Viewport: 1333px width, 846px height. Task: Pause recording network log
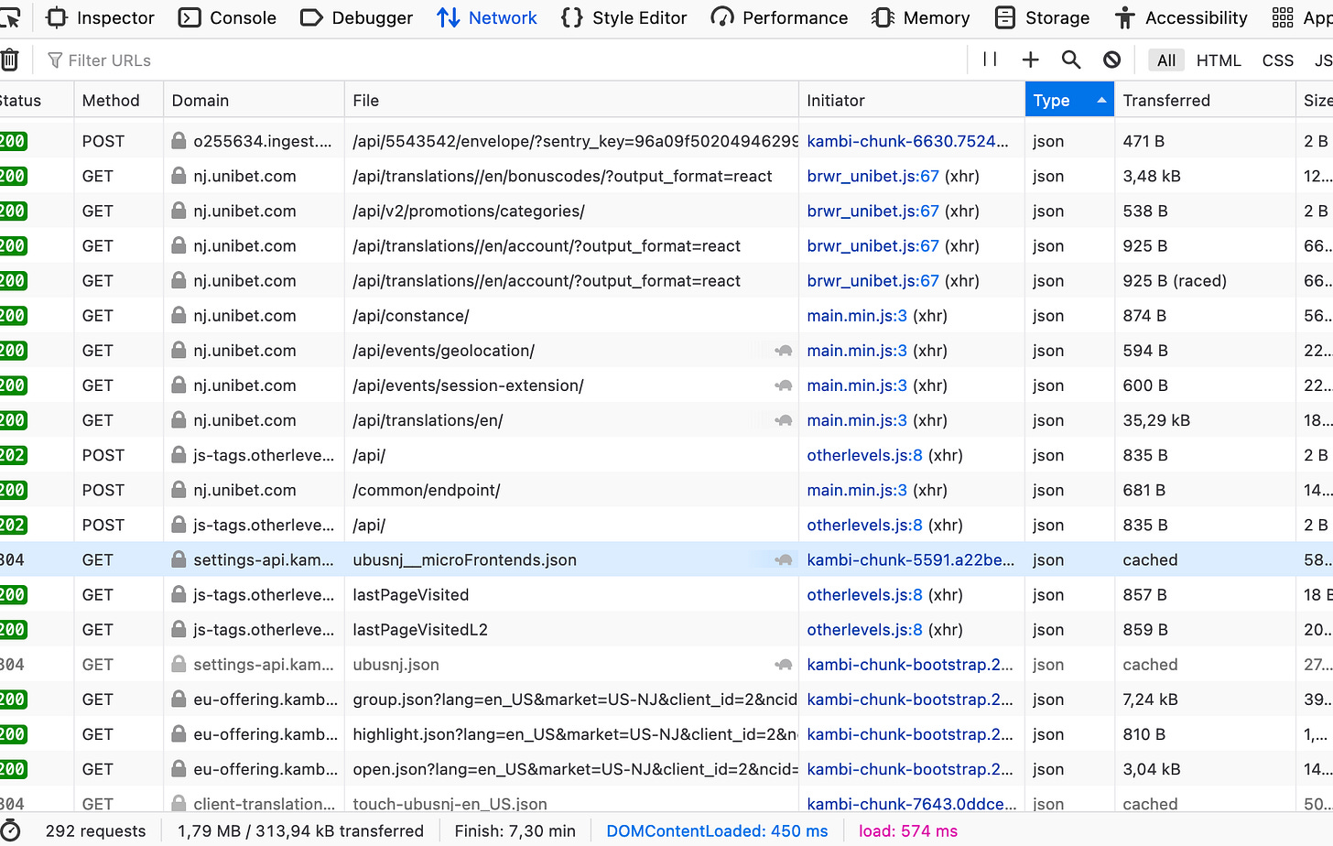[990, 60]
